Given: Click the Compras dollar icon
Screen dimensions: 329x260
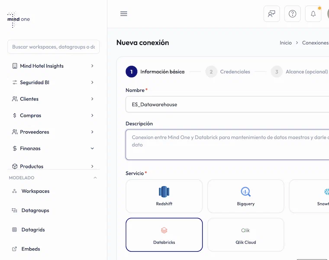Looking at the screenshot, I should (14, 115).
